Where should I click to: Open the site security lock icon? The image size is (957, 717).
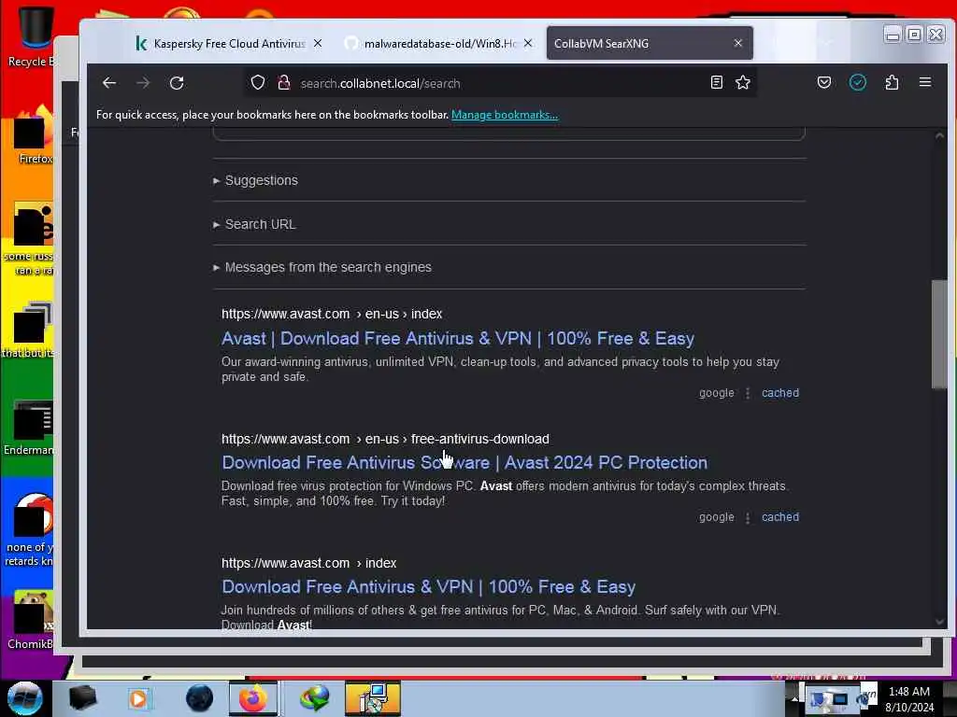[283, 83]
